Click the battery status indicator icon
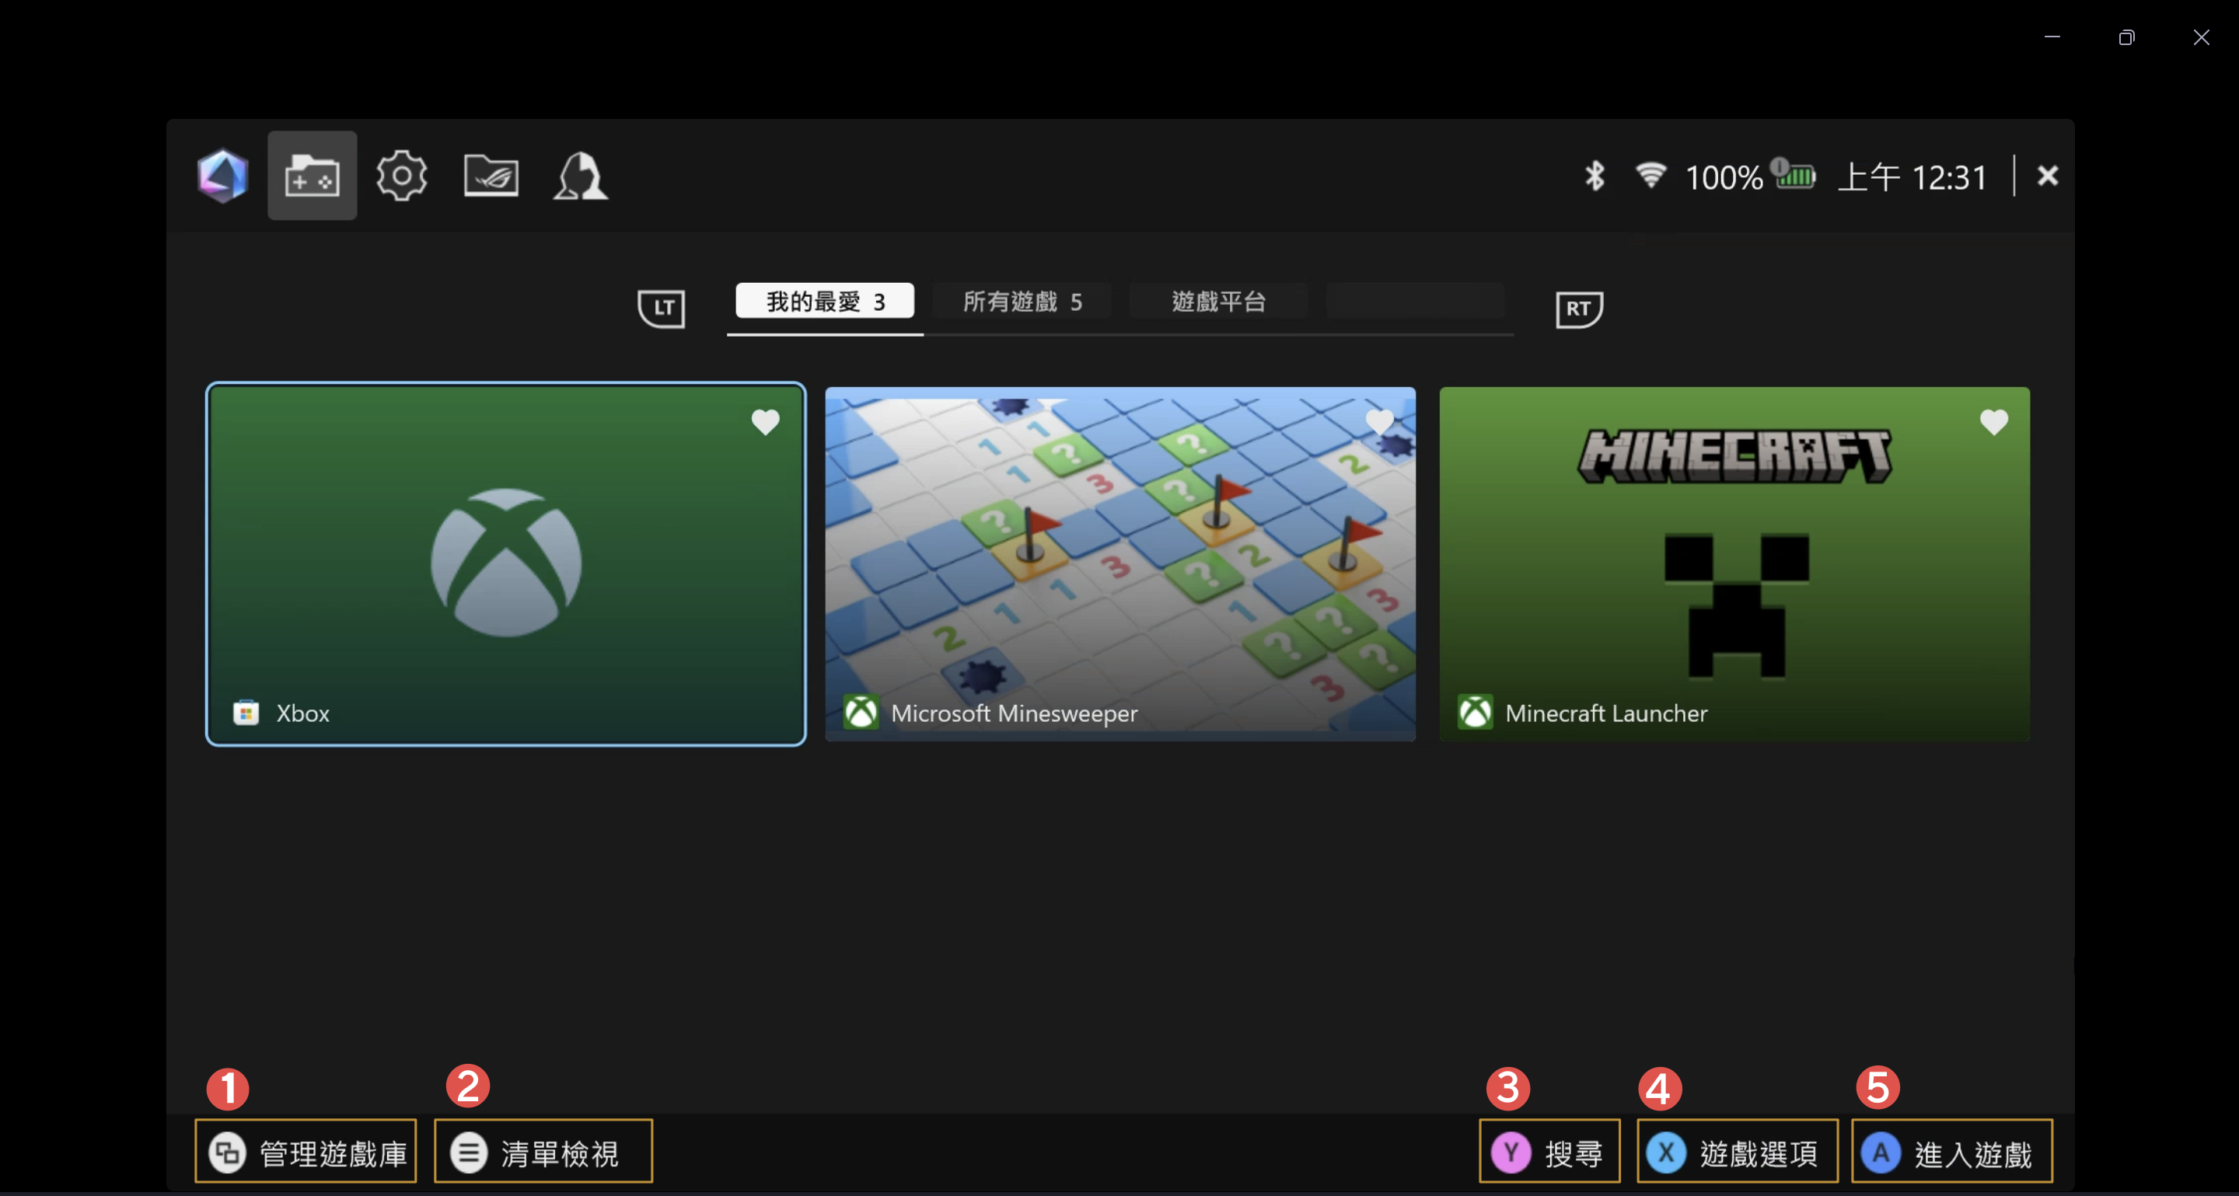2239x1196 pixels. point(1796,176)
